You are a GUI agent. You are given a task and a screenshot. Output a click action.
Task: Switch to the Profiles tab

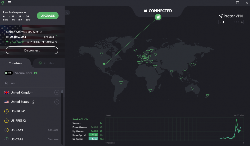(46, 63)
